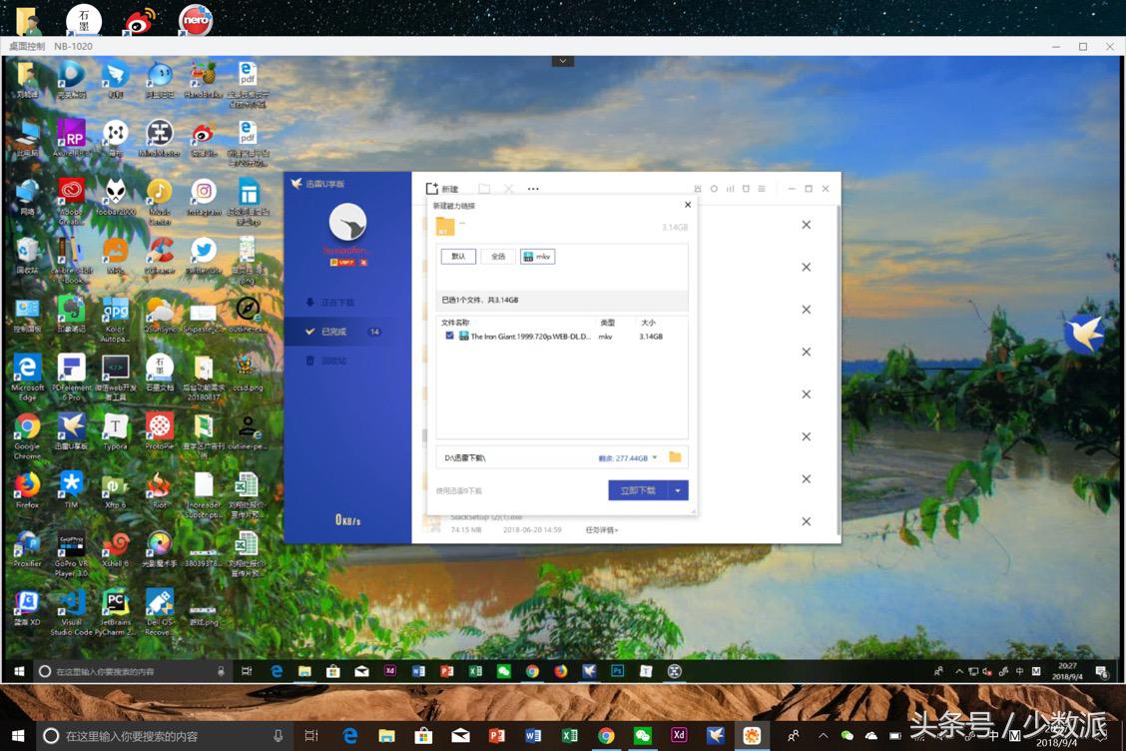Open File Explorer from the host taskbar
Image resolution: width=1126 pixels, height=751 pixels.
click(x=386, y=735)
